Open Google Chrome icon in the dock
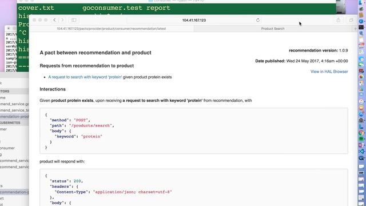Screen dimensions: 366x206 [x=361, y=133]
